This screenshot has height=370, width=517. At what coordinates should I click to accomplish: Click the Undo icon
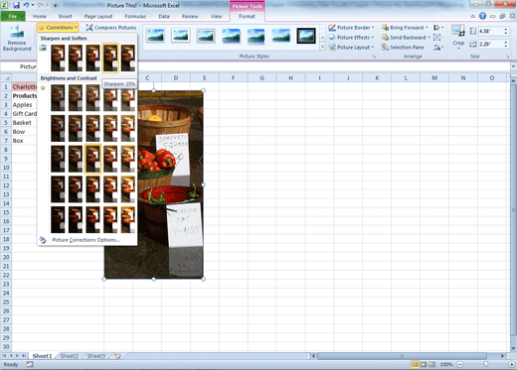click(26, 5)
